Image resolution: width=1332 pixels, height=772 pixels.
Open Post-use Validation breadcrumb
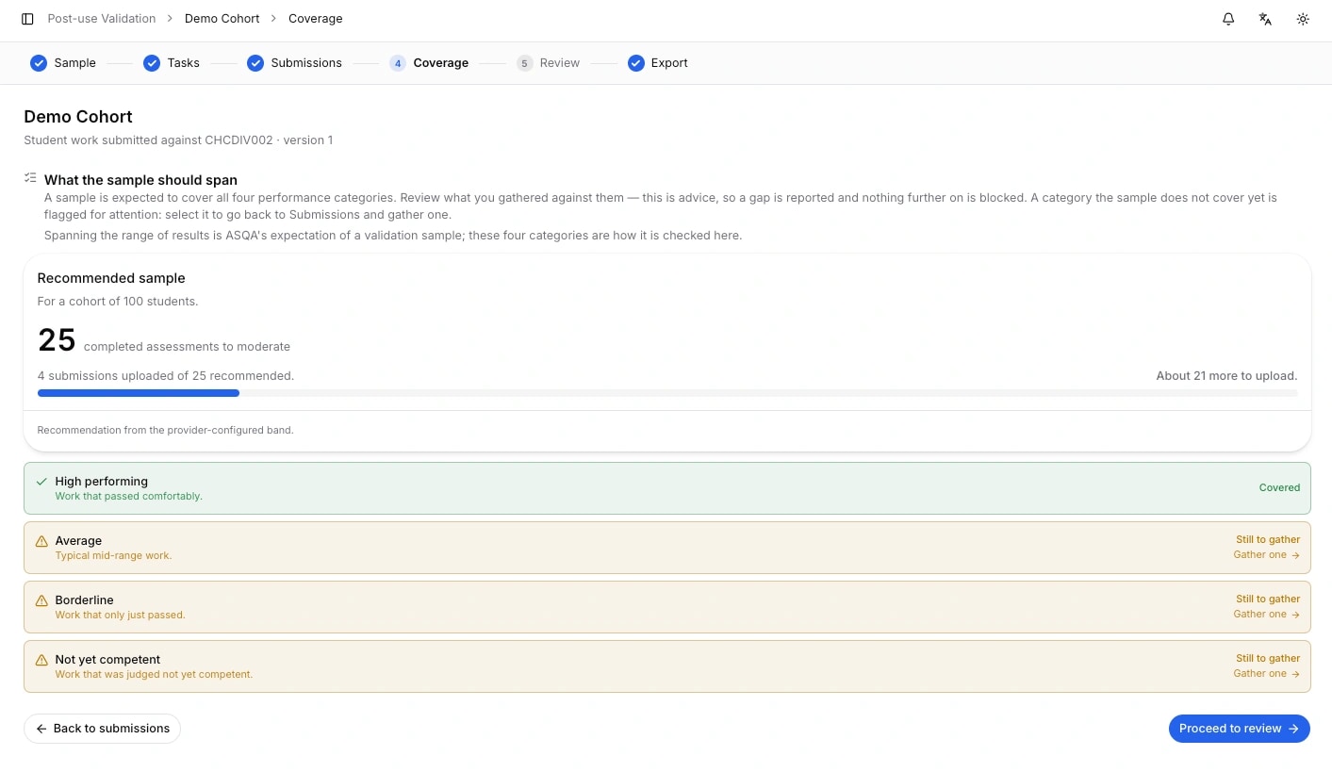click(102, 19)
